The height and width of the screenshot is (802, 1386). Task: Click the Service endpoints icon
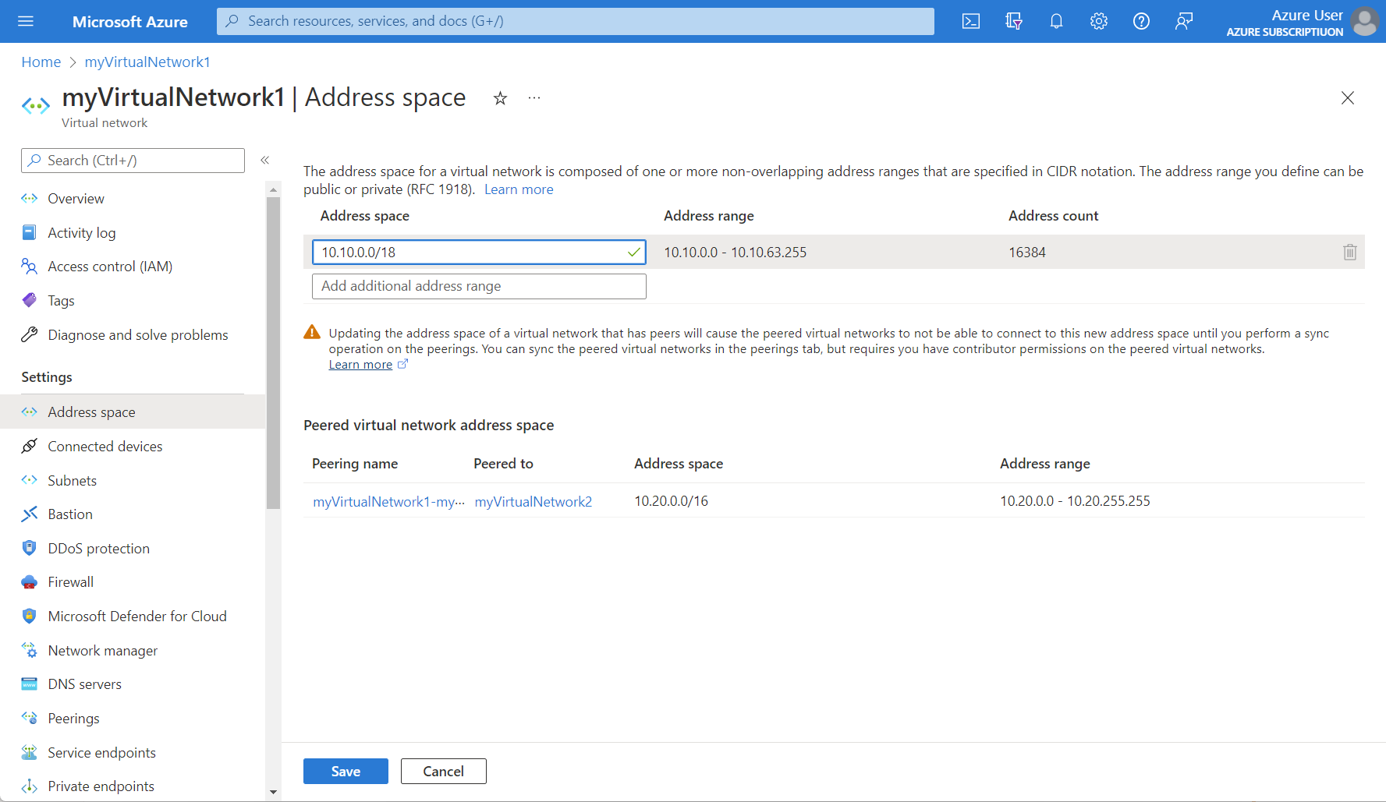pyautogui.click(x=30, y=752)
